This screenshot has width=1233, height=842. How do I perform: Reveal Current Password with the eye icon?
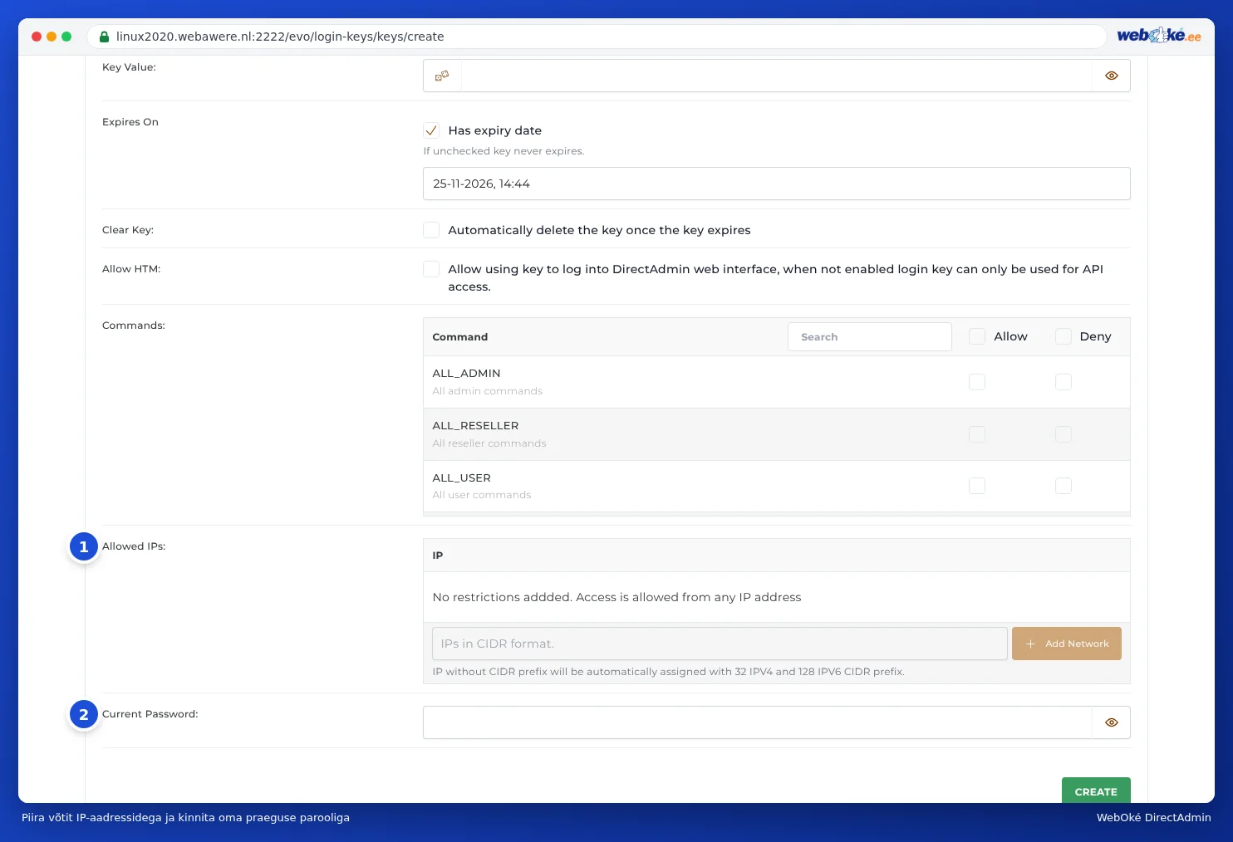pyautogui.click(x=1111, y=722)
